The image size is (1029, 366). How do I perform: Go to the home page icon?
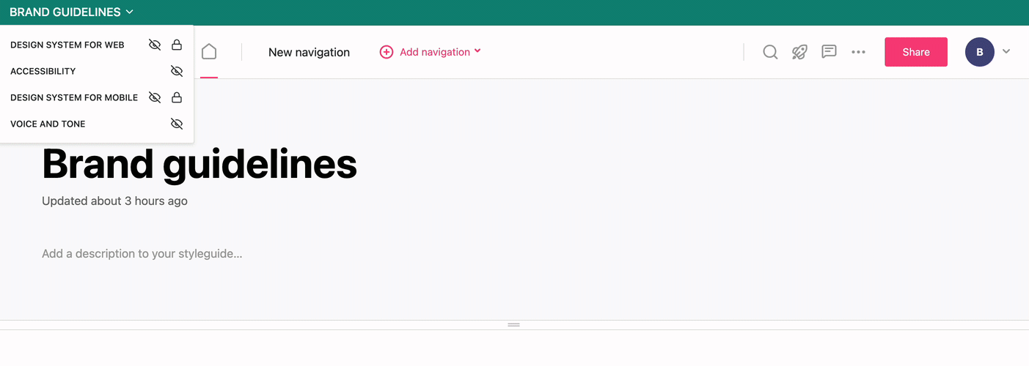[209, 52]
